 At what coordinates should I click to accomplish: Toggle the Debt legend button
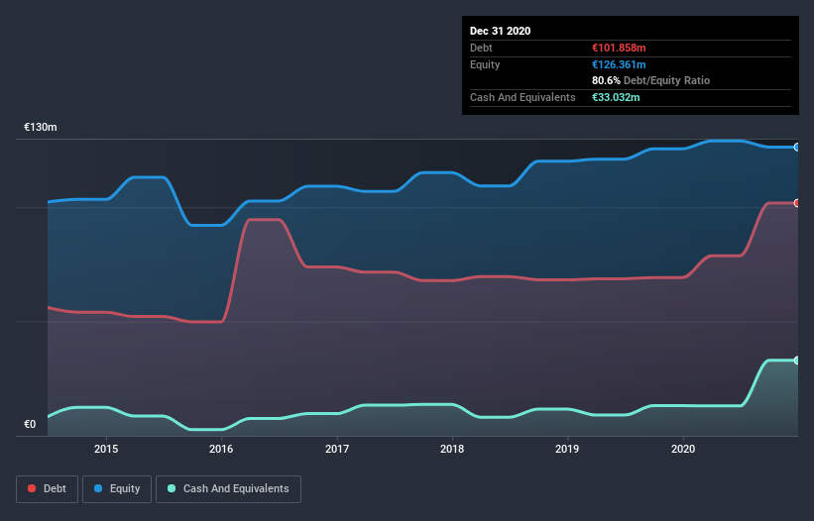[48, 489]
